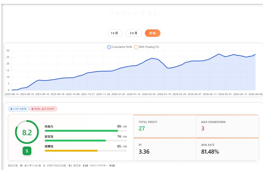Screen dimensions: 263x170
Task: Click the 安定性 progress bar
Action: [86, 141]
